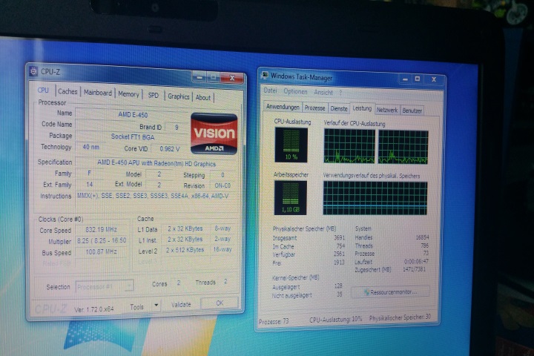Minimize the CPU-Z window
534x356 pixels.
[x=200, y=78]
